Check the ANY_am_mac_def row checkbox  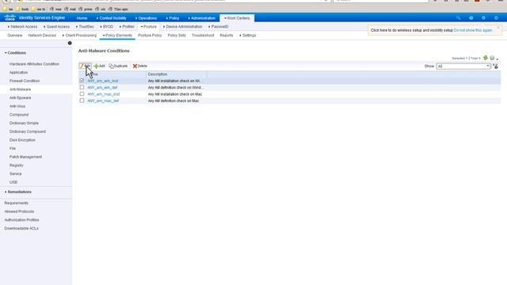point(82,101)
